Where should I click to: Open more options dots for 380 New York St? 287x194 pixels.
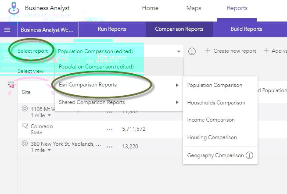pos(109,147)
